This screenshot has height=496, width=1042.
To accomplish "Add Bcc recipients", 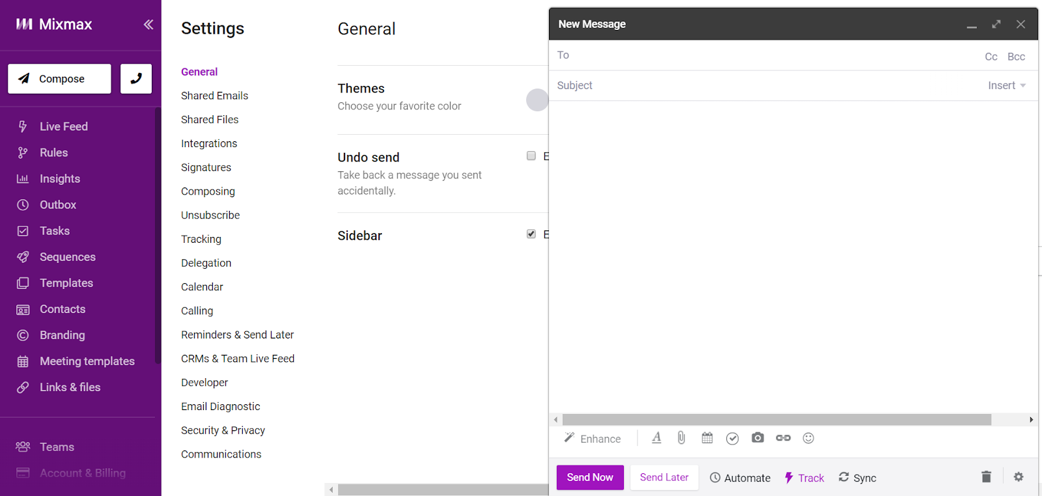I will [x=1016, y=57].
